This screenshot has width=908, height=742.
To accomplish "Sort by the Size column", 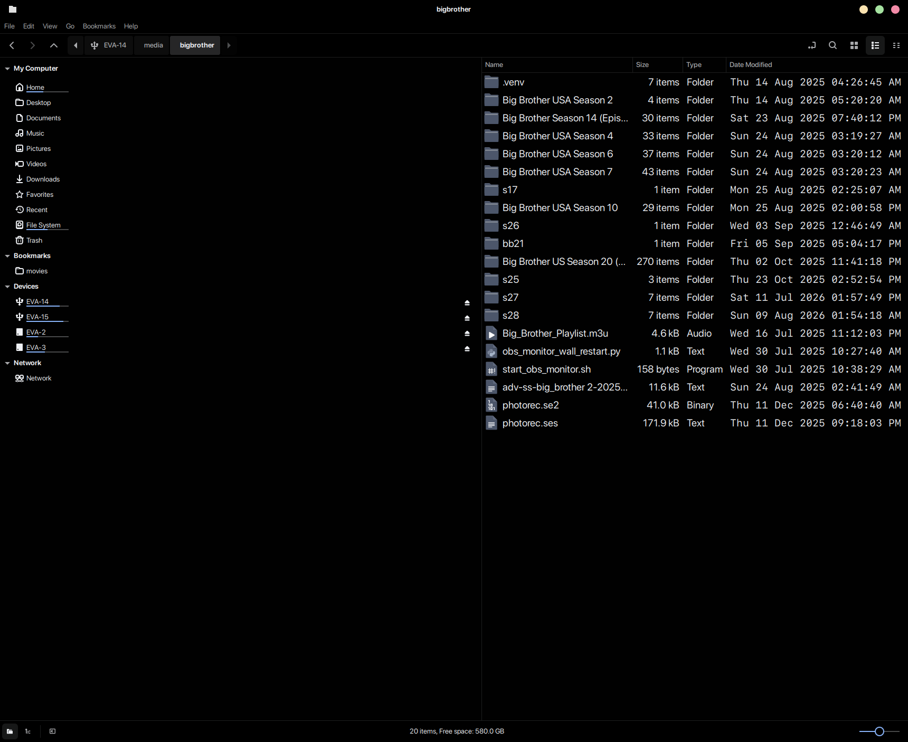I will click(658, 64).
